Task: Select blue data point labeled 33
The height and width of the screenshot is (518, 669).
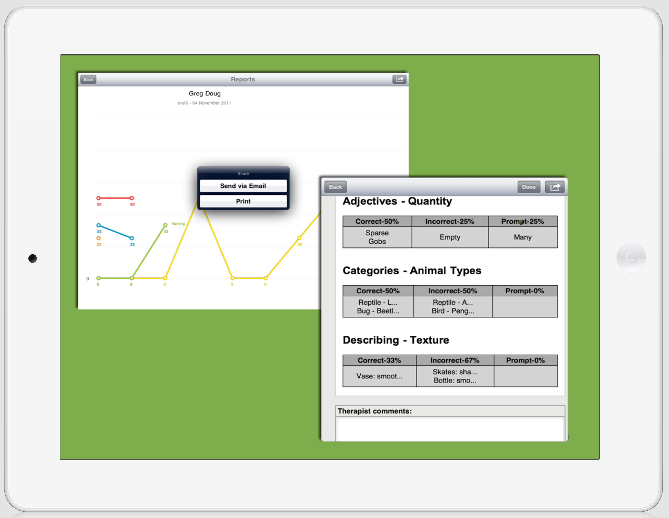Action: coord(98,225)
